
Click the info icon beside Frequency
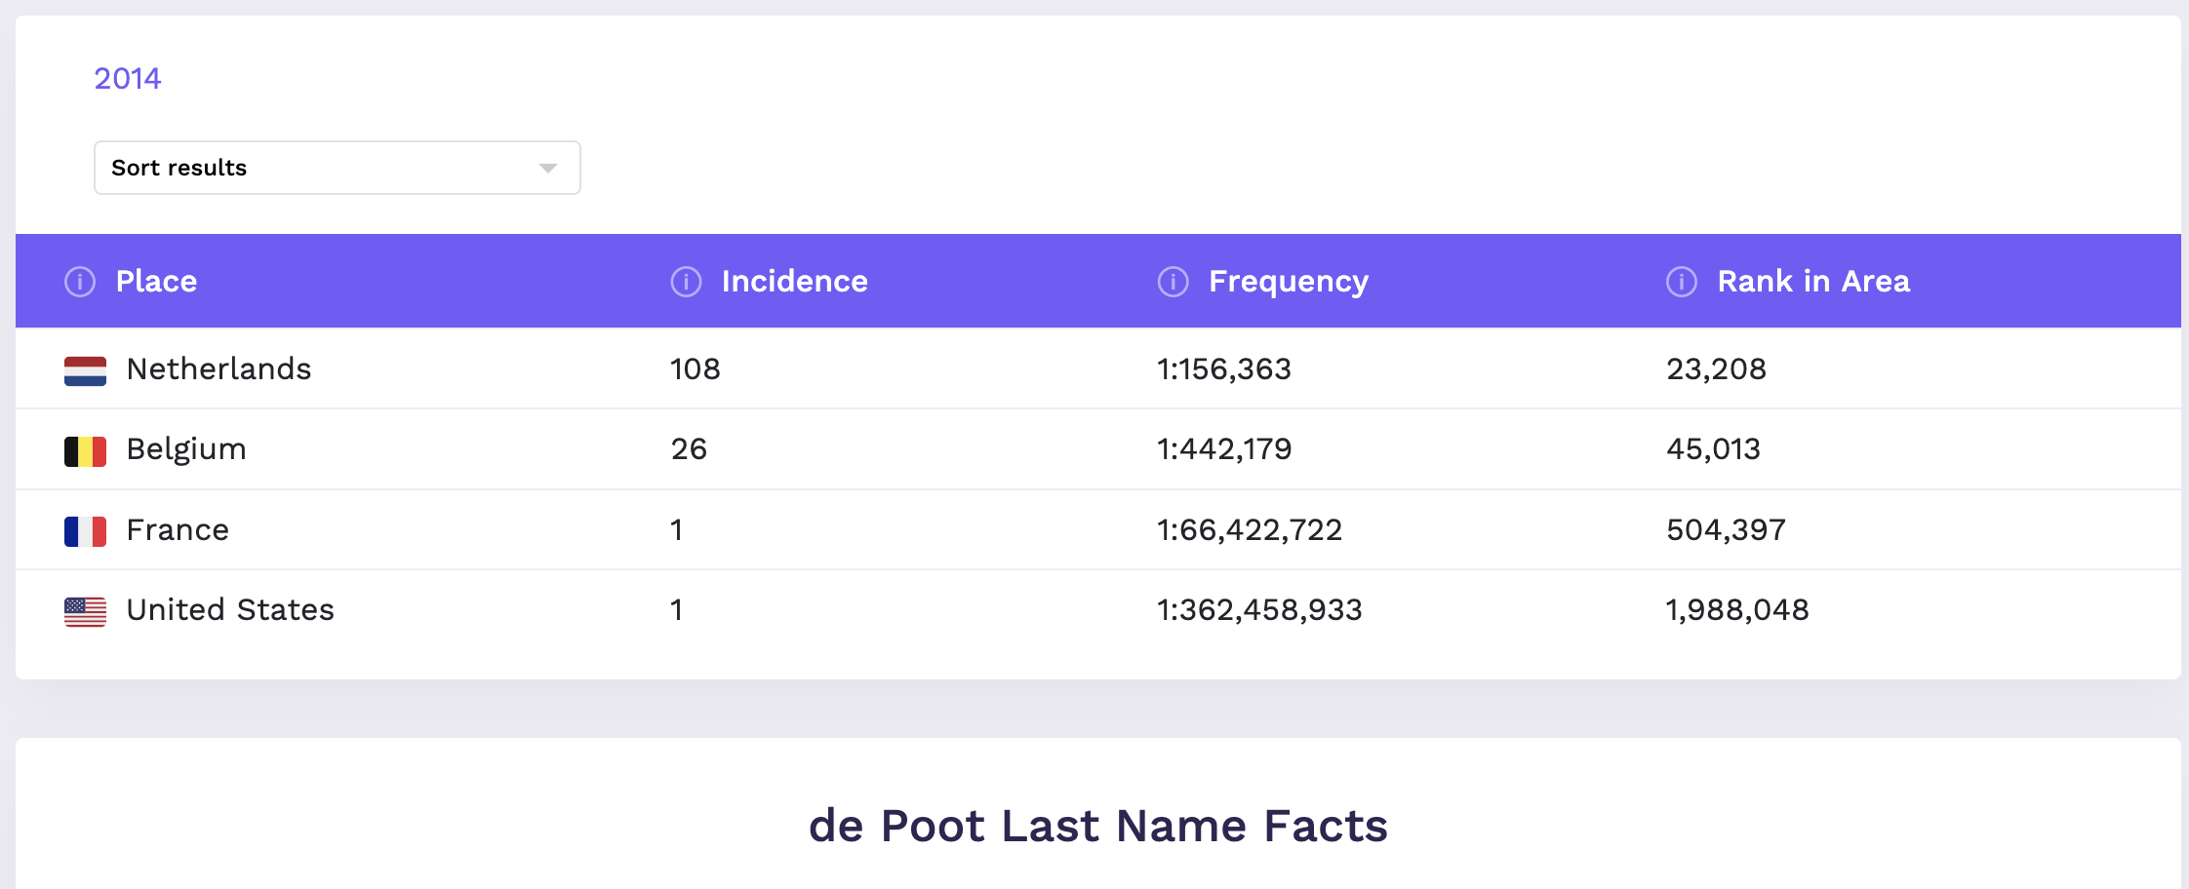coord(1173,282)
